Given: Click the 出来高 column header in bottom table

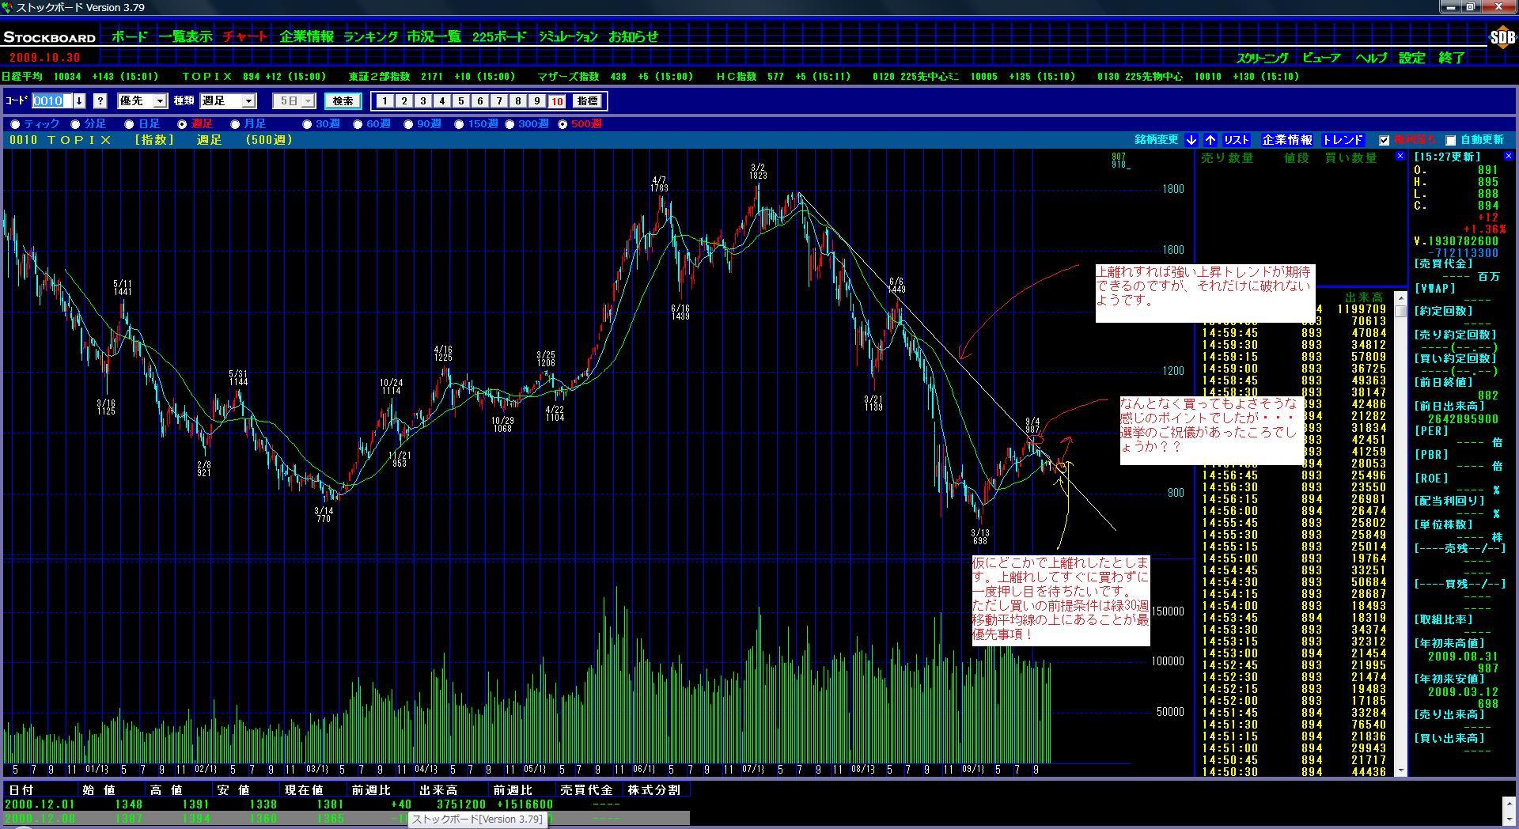Looking at the screenshot, I should tap(448, 789).
